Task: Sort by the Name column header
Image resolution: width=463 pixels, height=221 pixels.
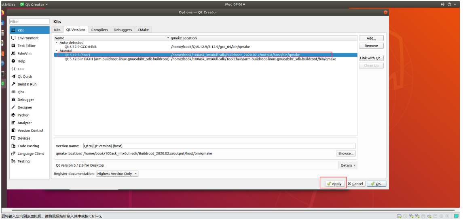Action: tap(112, 38)
